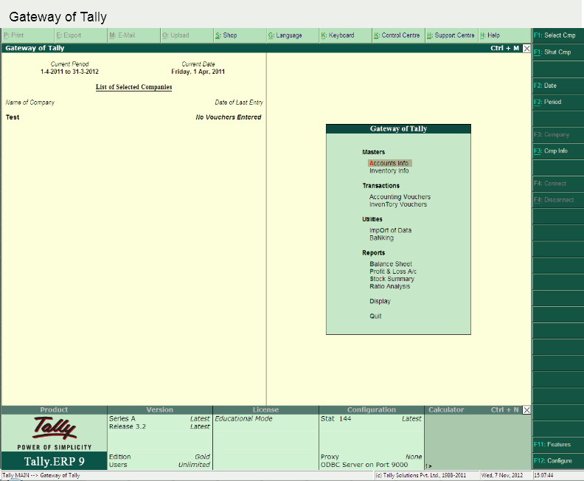Select Import of Data under Utilities
Viewport: 584px width, 481px height.
(x=390, y=230)
